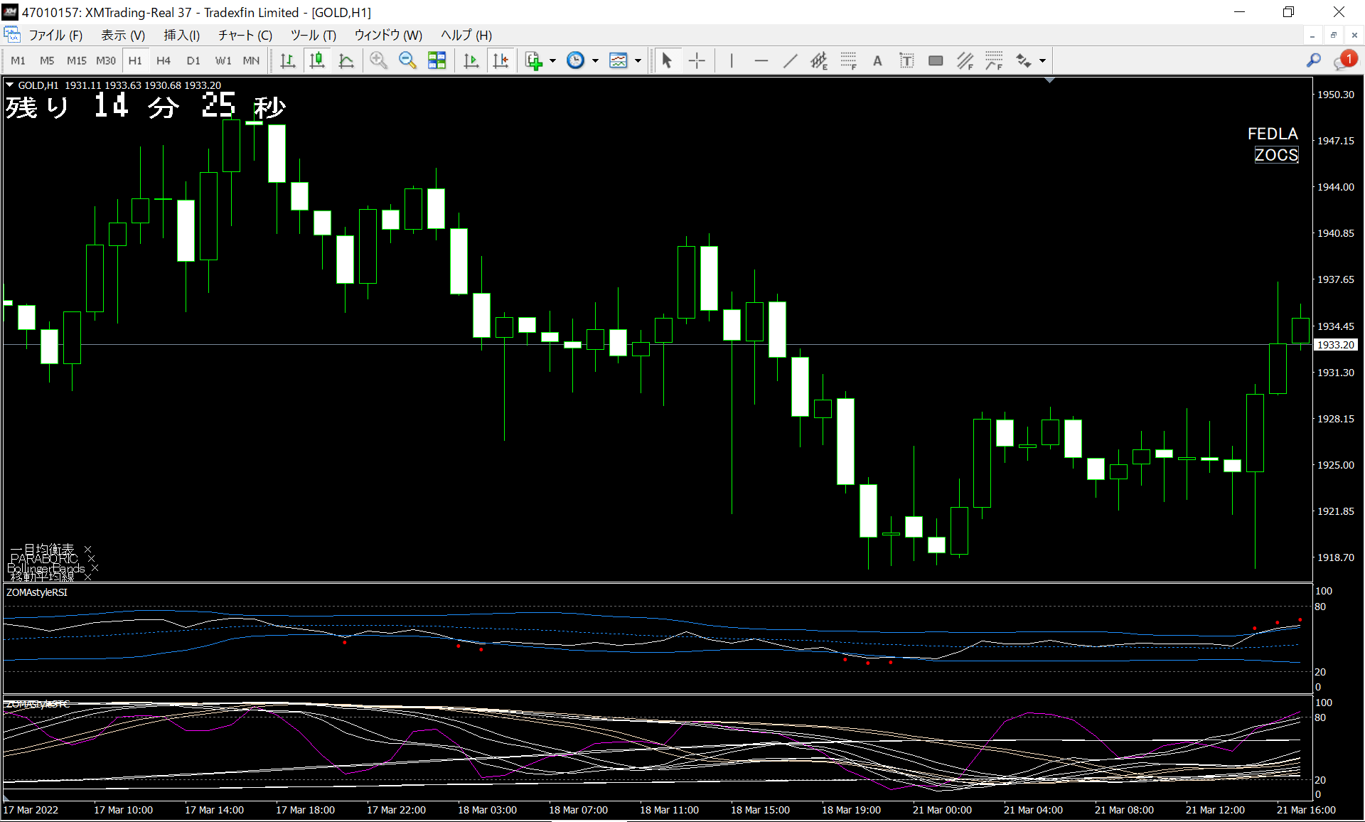Switch chart to bar chart mode
The image size is (1365, 822).
[288, 60]
